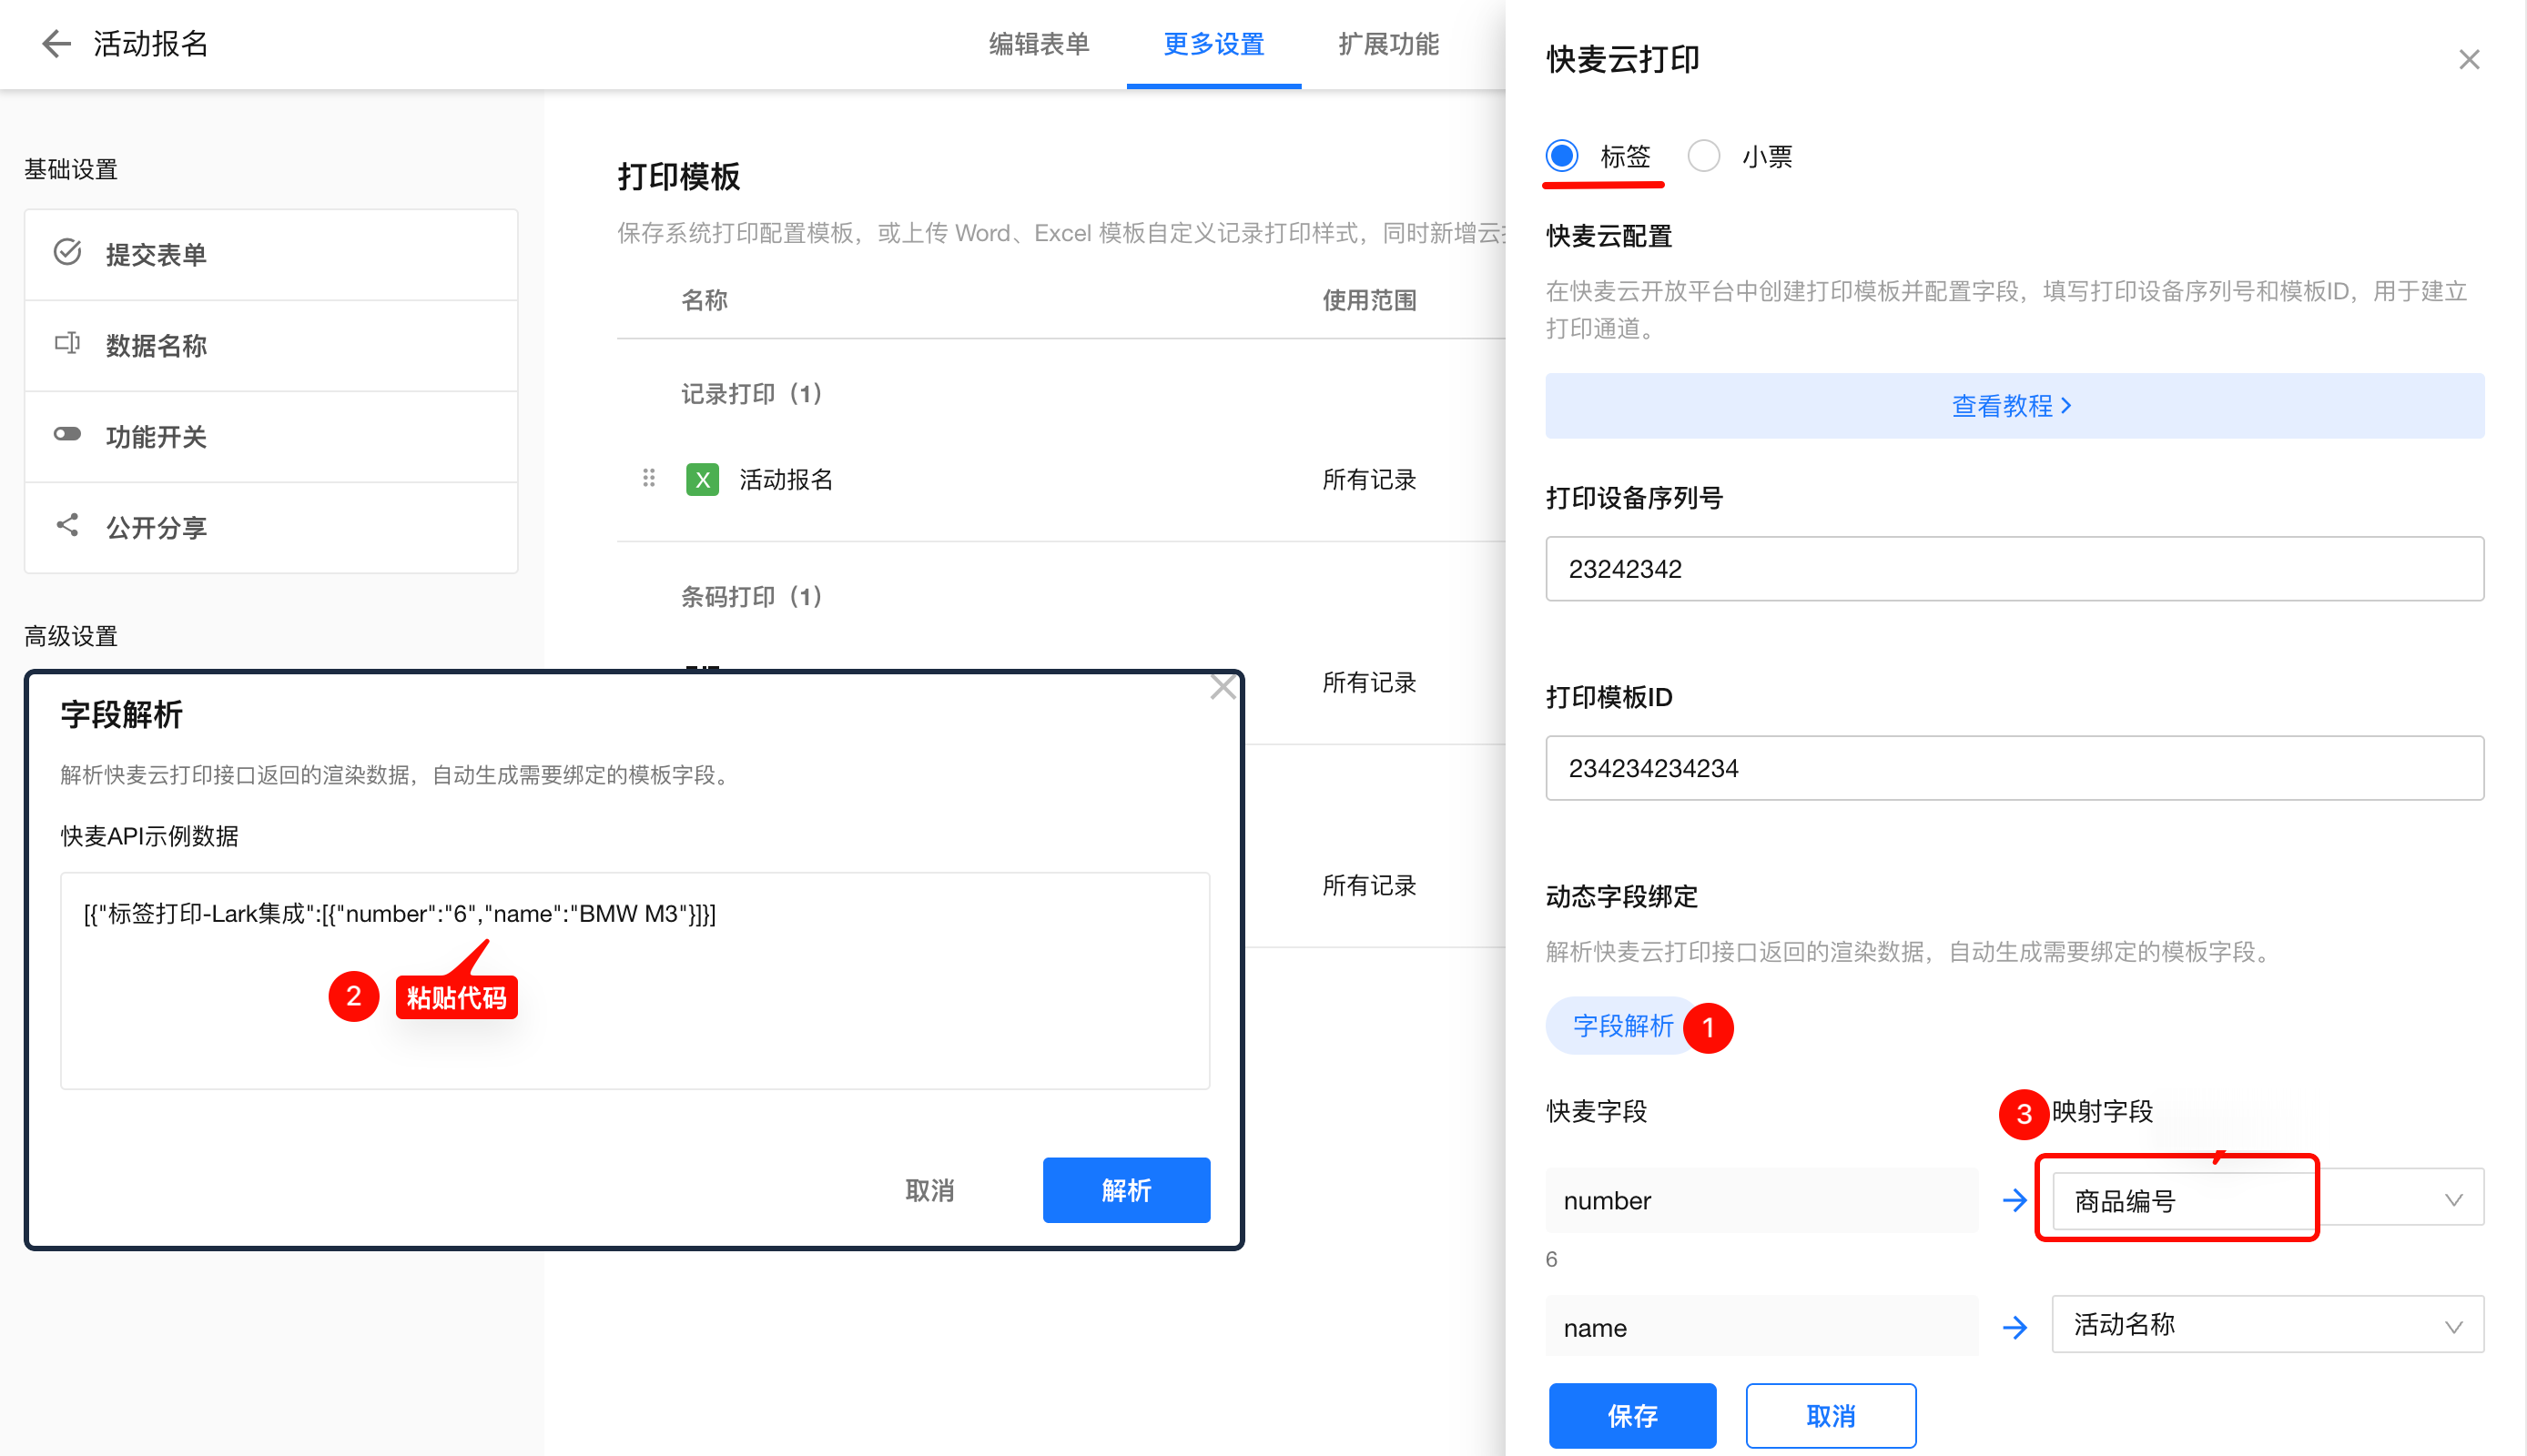Click the 公开分享 share icon

(x=67, y=526)
